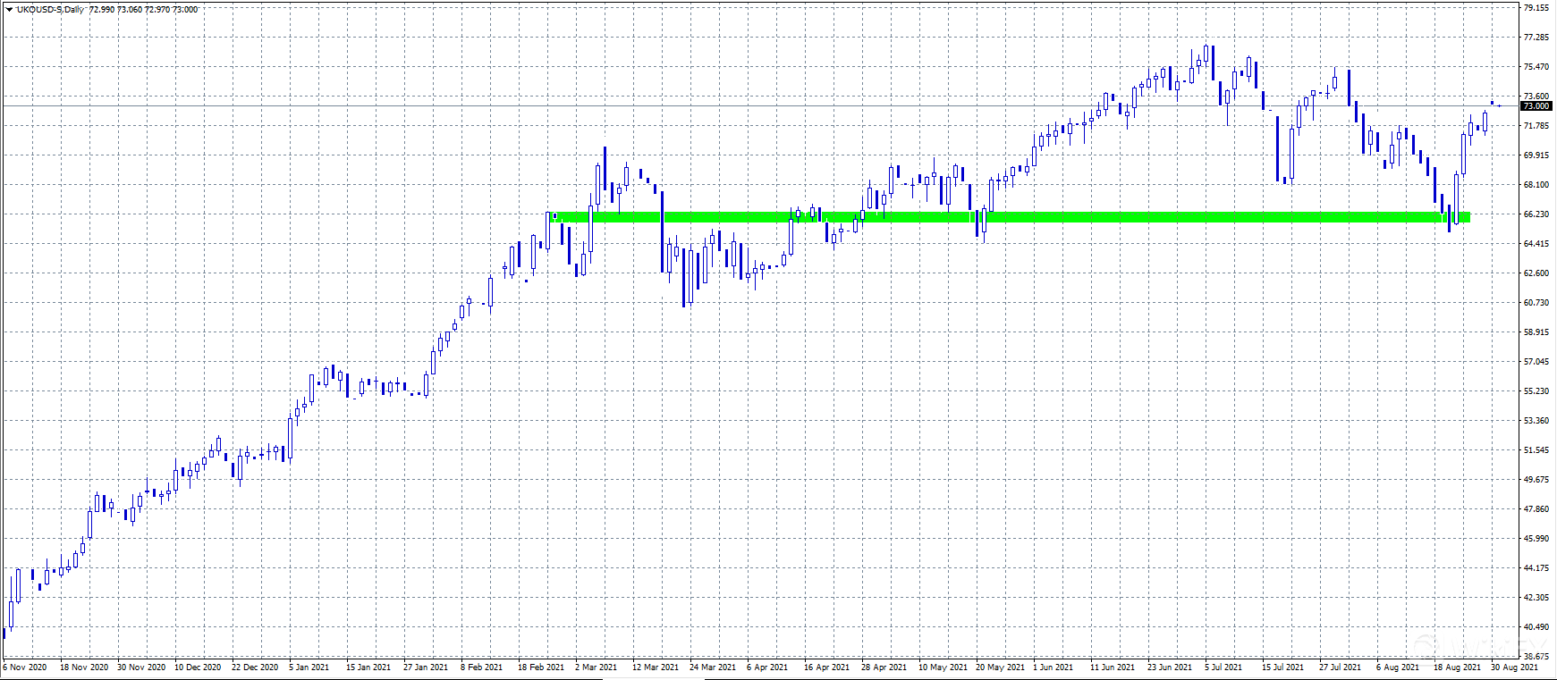Screen dimensions: 1557x680
Task: Click the 18 Nov 2020 date label
Action: pyautogui.click(x=84, y=667)
